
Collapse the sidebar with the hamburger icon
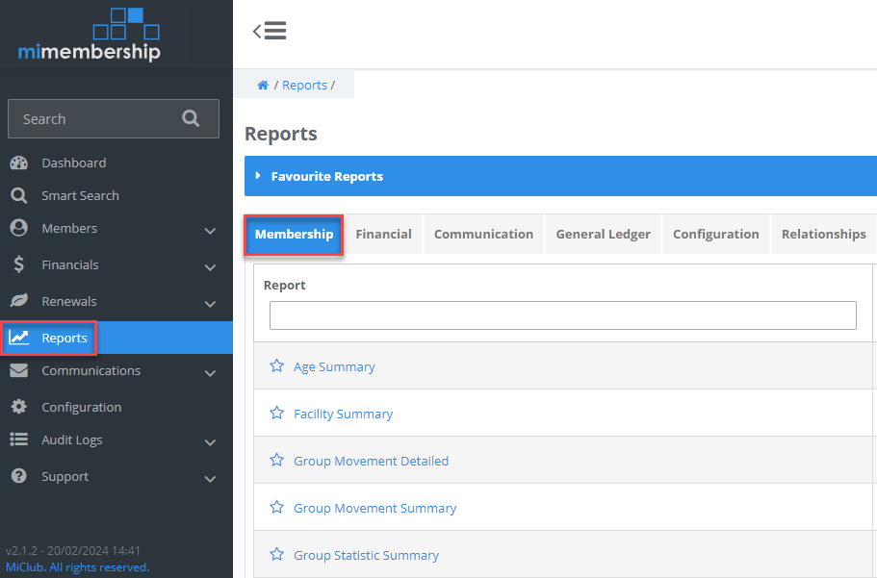[270, 31]
